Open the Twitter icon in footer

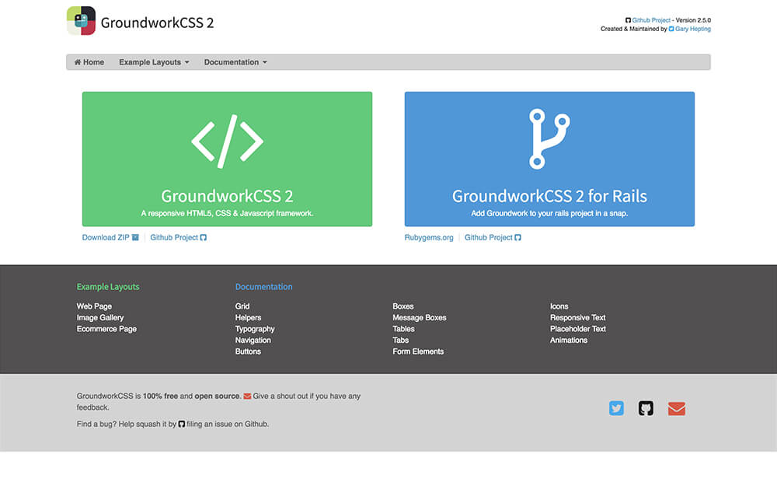616,408
